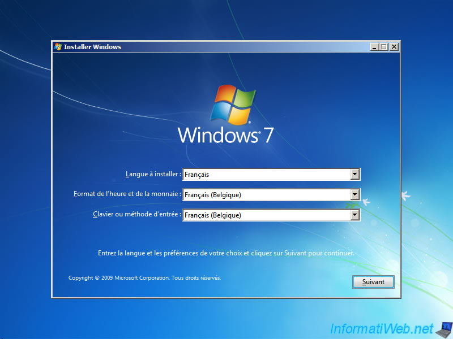Select the Langue à installer field showing Français

click(271, 175)
